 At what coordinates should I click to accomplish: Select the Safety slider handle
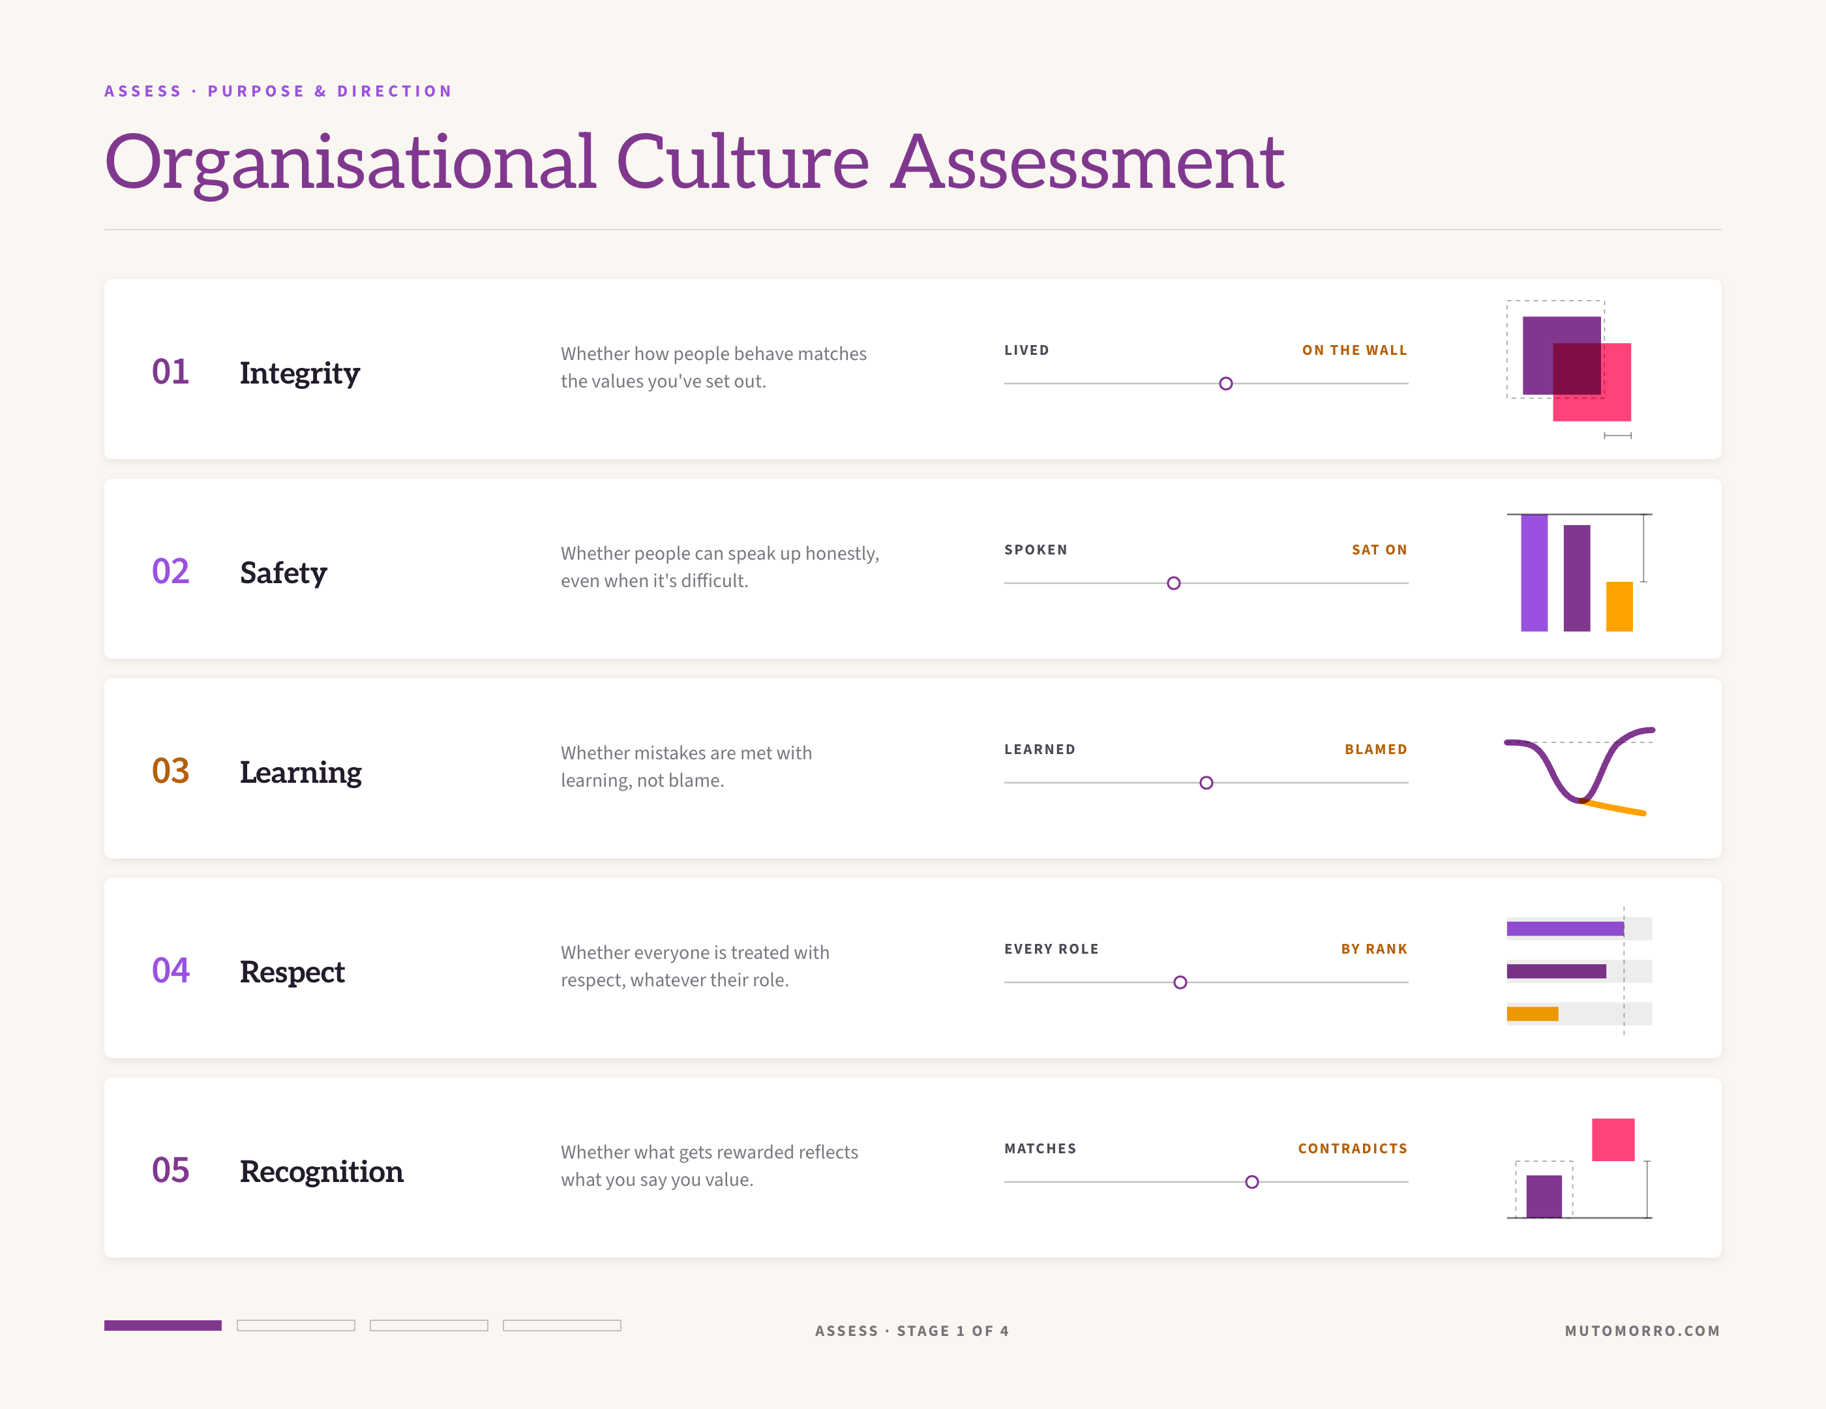pyautogui.click(x=1174, y=583)
